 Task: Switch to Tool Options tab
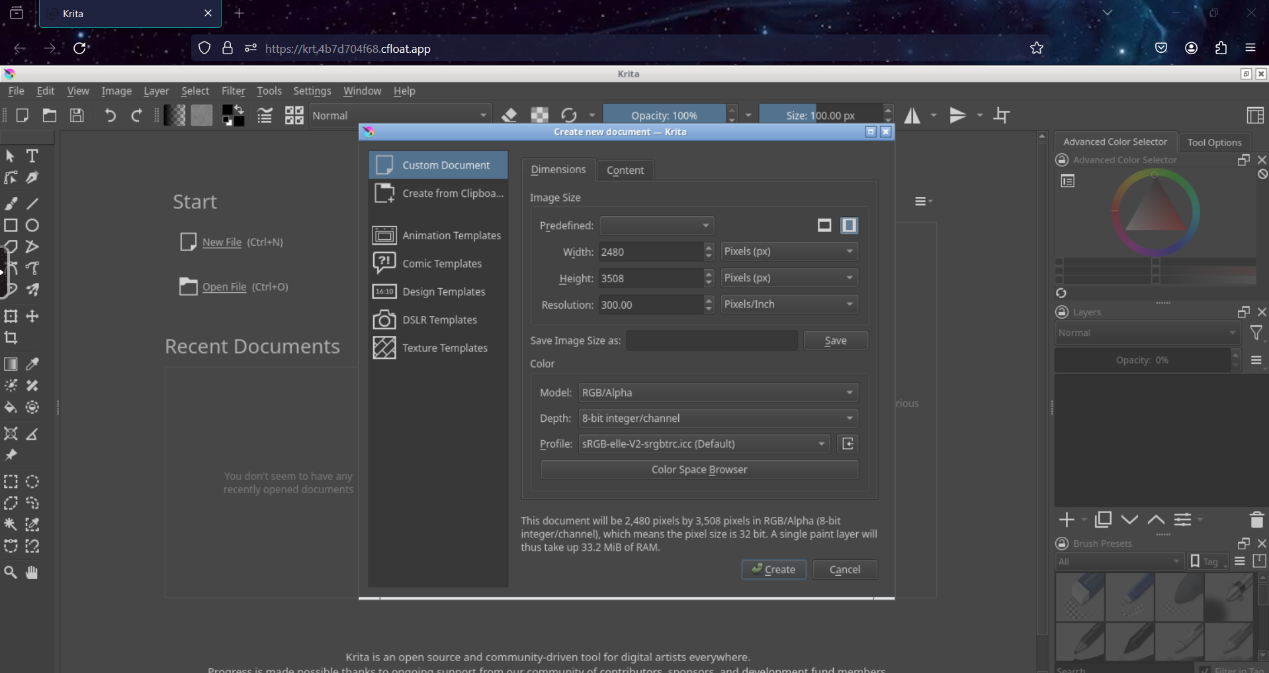click(x=1214, y=142)
